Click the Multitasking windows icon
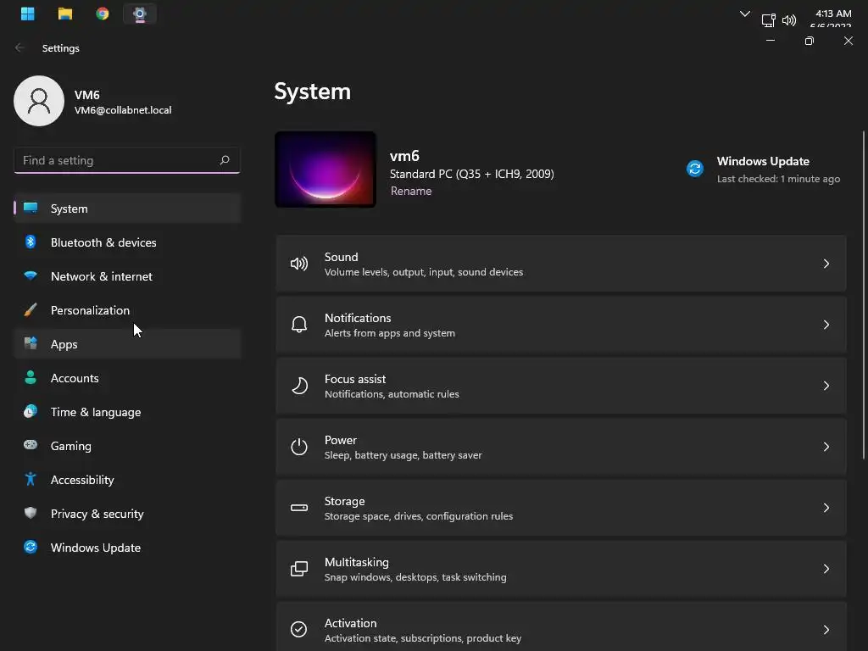The height and width of the screenshot is (651, 868). click(x=299, y=569)
